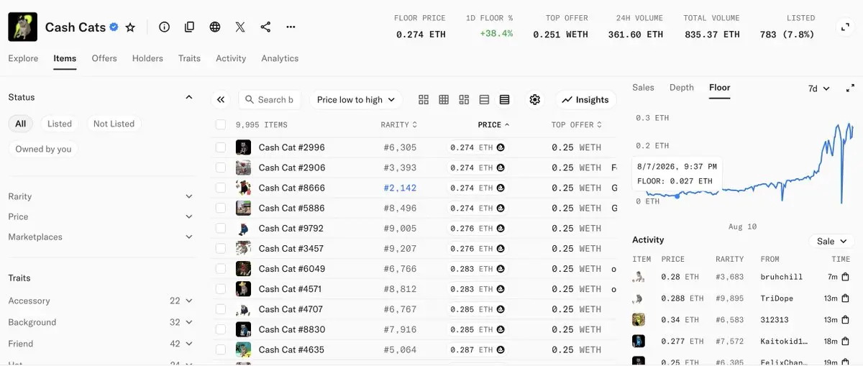Open the Insights panel

click(x=585, y=100)
